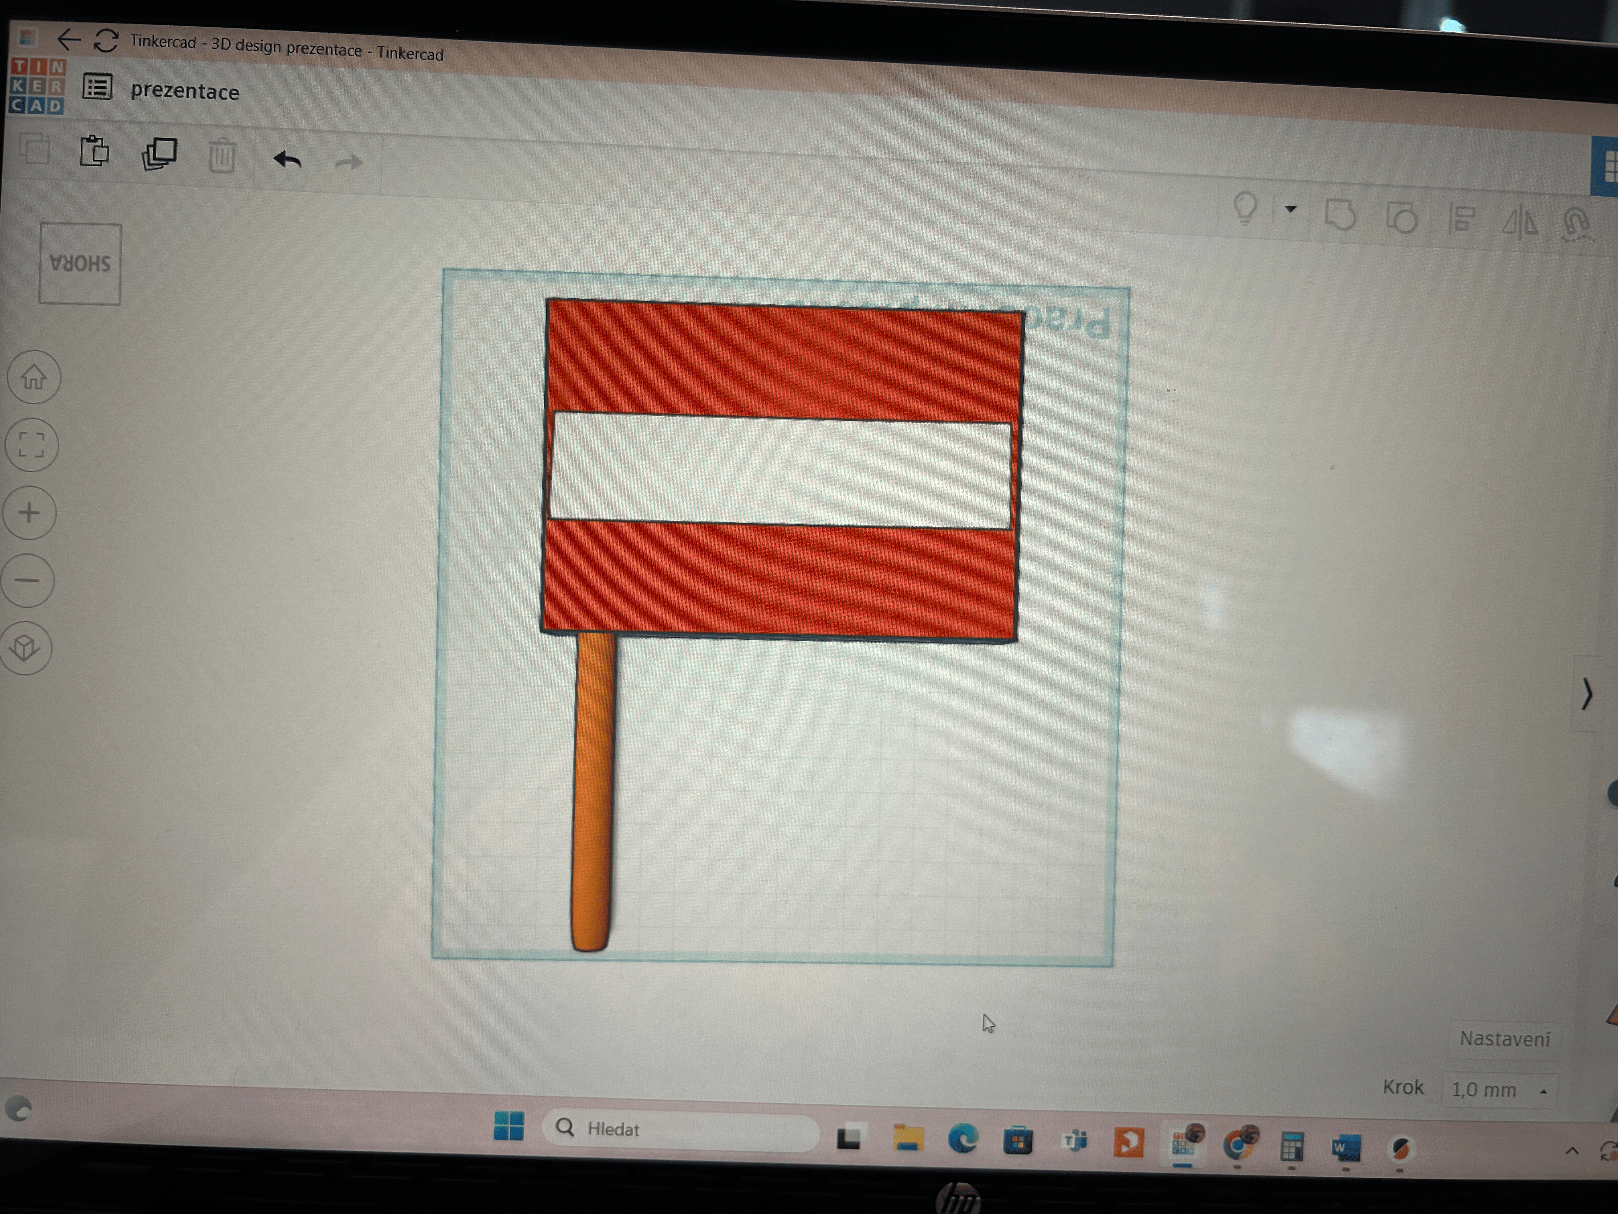Open Microsoft Teams from the taskbar
Screen dimensions: 1618x1214
(1074, 1142)
